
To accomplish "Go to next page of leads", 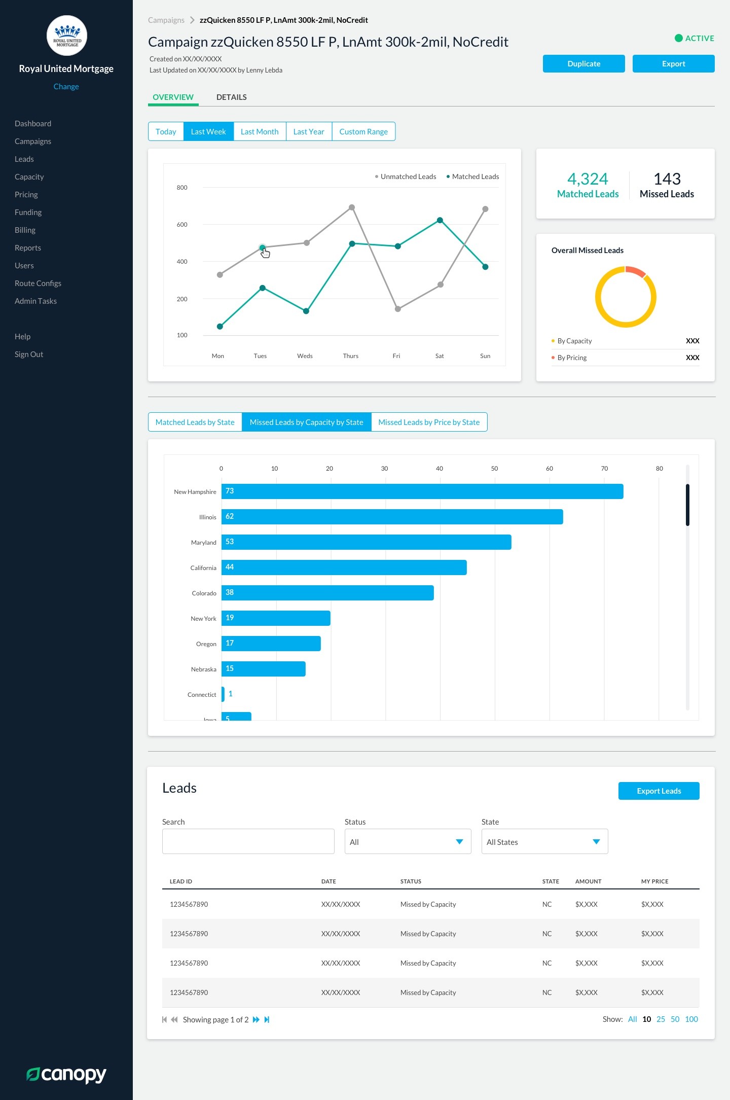I will [256, 1019].
